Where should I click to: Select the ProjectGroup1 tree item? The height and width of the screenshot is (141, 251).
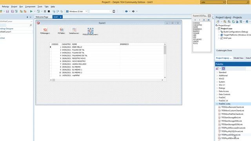[x=224, y=25]
